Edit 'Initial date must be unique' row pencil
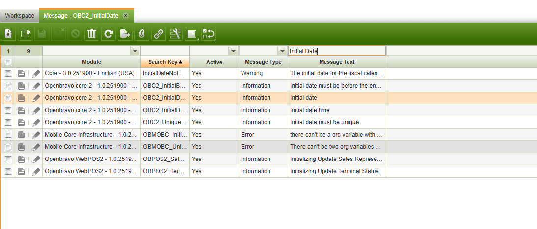 point(36,122)
